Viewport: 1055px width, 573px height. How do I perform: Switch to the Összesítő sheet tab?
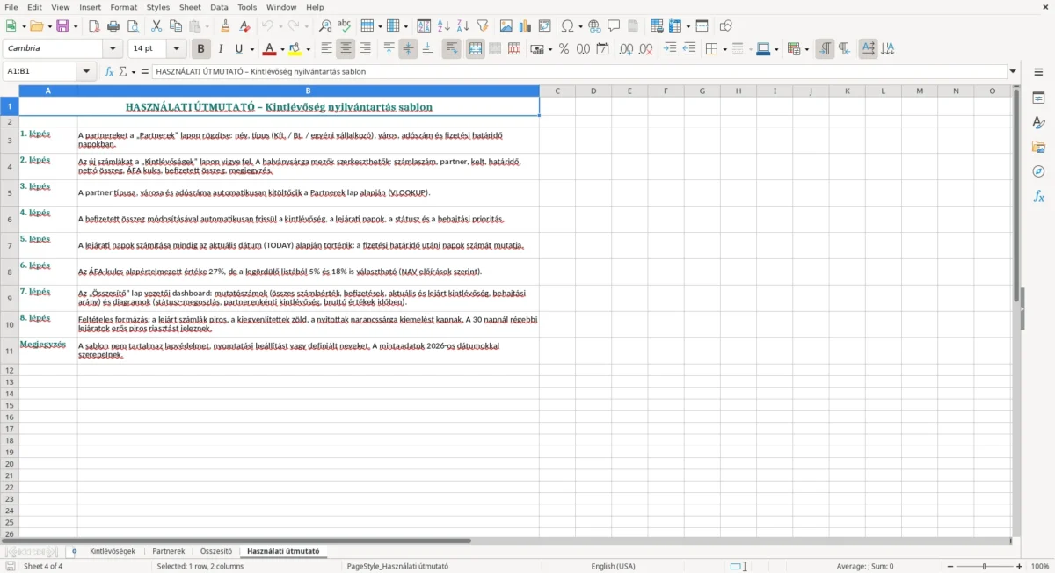pyautogui.click(x=216, y=551)
